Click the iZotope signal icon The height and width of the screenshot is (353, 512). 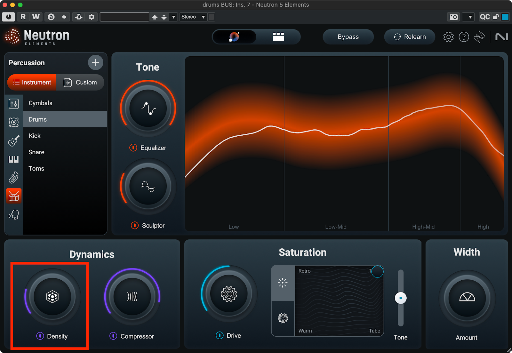pos(479,37)
